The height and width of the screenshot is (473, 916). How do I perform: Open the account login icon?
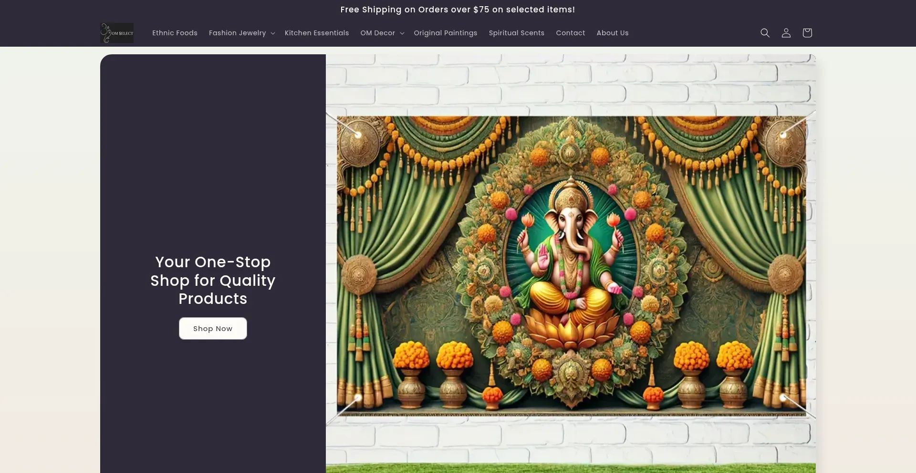786,33
